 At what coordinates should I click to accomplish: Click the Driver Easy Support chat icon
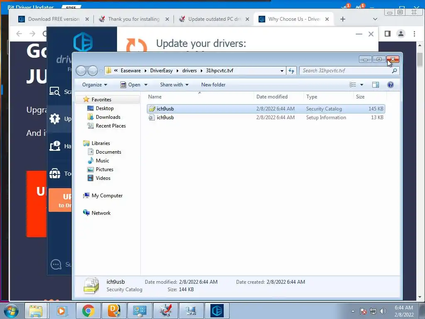point(56,264)
